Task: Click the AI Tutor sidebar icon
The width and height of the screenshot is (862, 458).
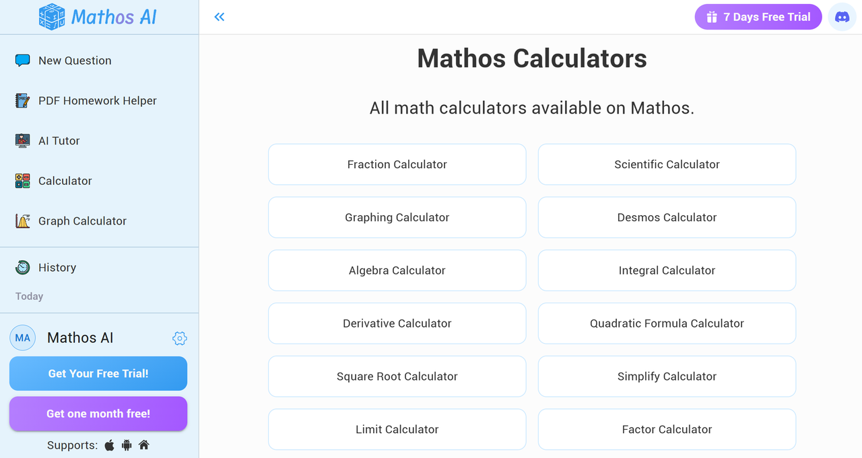Action: (x=22, y=141)
